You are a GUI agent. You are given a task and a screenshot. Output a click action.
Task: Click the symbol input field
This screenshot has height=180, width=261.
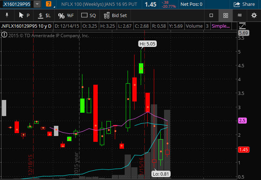(17, 4)
